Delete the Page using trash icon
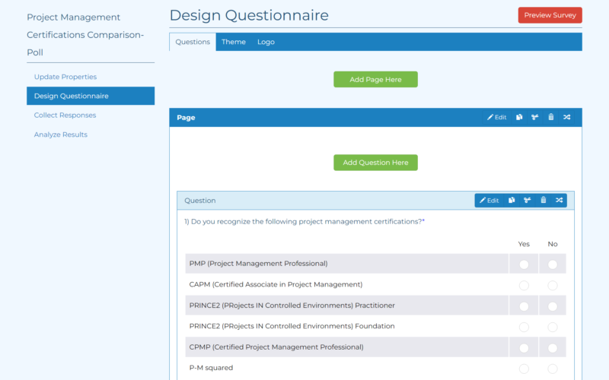This screenshot has width=609, height=380. [x=550, y=117]
